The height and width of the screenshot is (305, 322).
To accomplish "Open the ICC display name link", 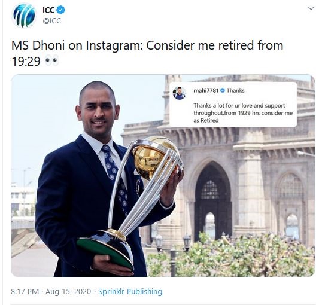I will point(48,10).
